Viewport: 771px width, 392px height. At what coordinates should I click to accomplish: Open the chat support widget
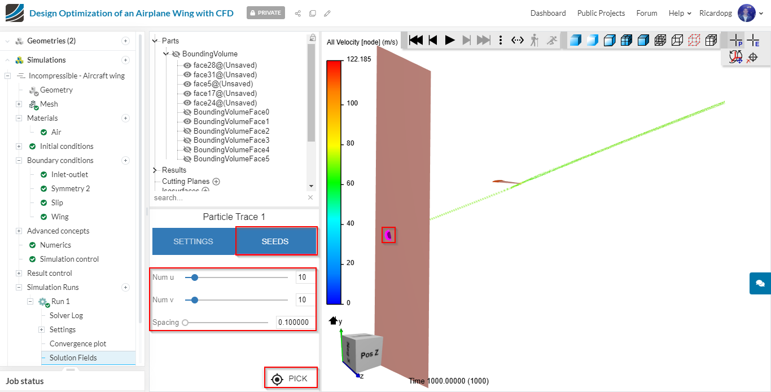pos(760,283)
